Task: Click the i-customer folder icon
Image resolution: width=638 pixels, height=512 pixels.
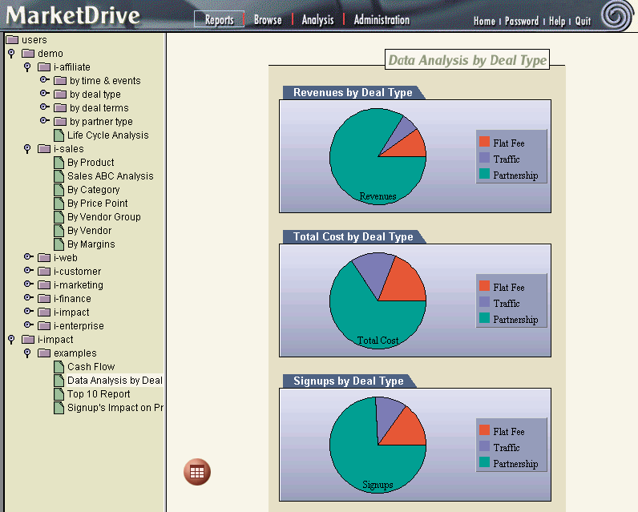Action: coord(44,272)
